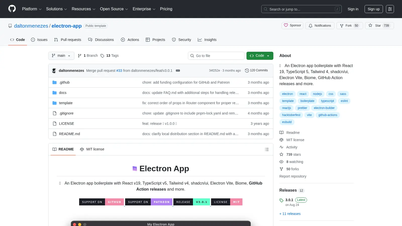Open the .github folder icon

coord(55,82)
